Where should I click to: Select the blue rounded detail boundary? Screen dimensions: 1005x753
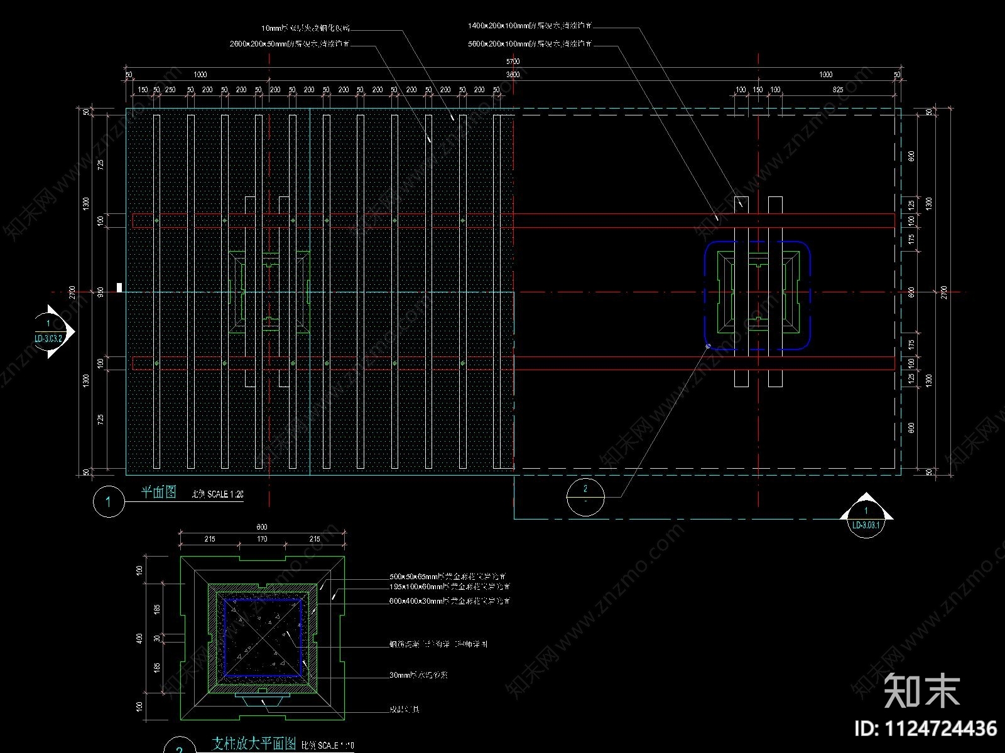click(758, 294)
